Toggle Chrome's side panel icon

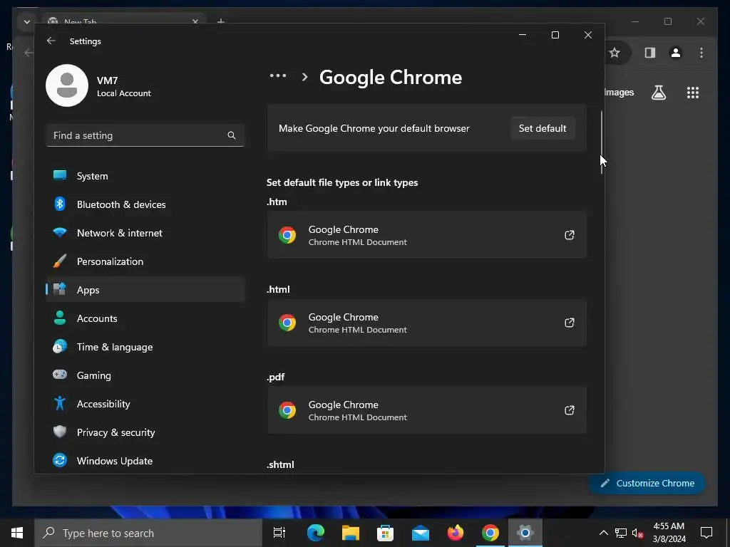pos(650,53)
